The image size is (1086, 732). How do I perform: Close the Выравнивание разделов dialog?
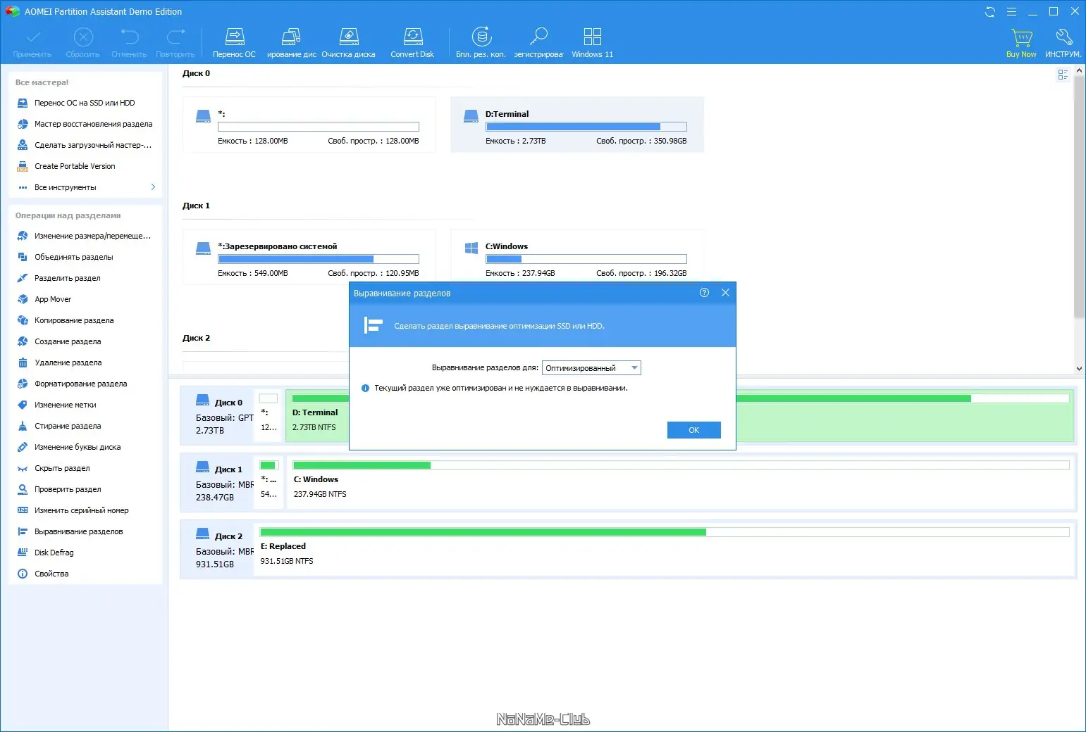[x=725, y=293]
